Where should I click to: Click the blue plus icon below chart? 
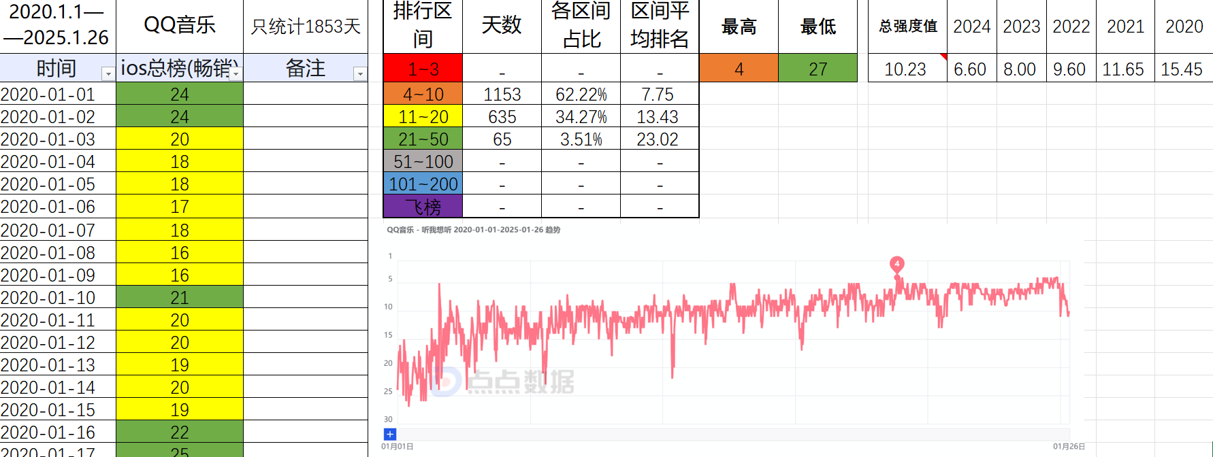pos(390,434)
